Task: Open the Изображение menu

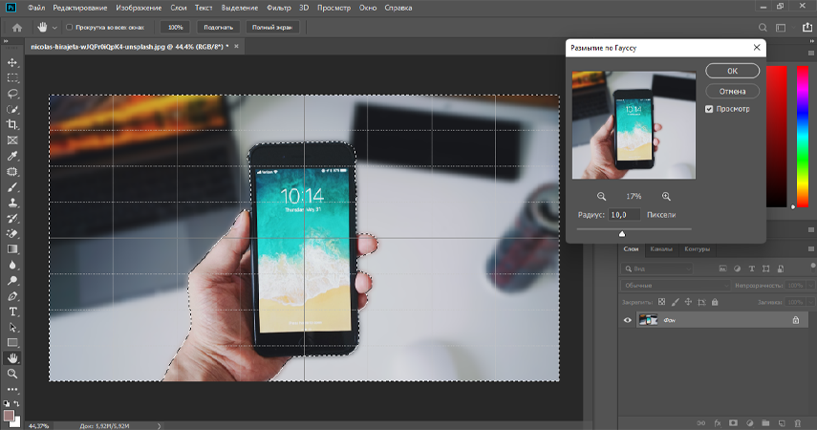Action: 139,8
